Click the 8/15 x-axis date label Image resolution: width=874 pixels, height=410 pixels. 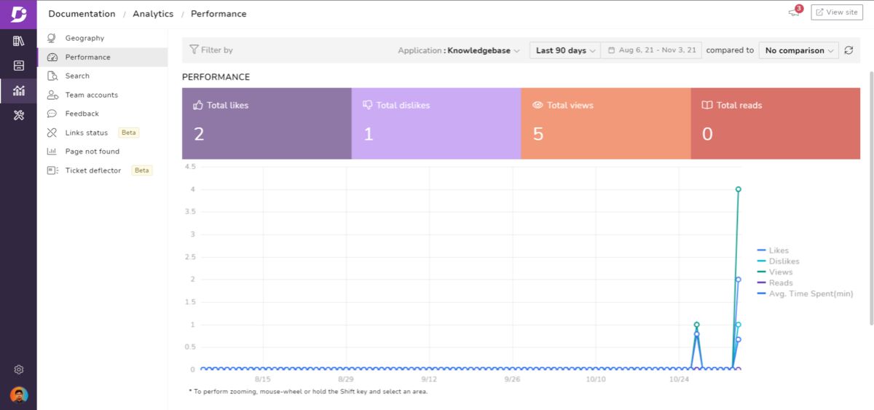coord(263,379)
